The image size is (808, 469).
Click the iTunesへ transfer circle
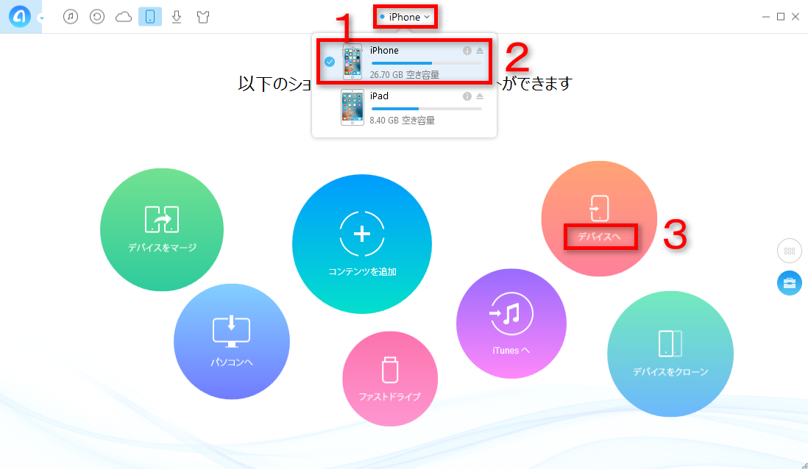pyautogui.click(x=511, y=324)
